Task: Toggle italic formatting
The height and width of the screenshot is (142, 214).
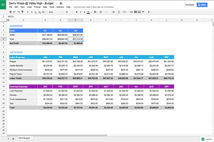Action: [x=81, y=12]
